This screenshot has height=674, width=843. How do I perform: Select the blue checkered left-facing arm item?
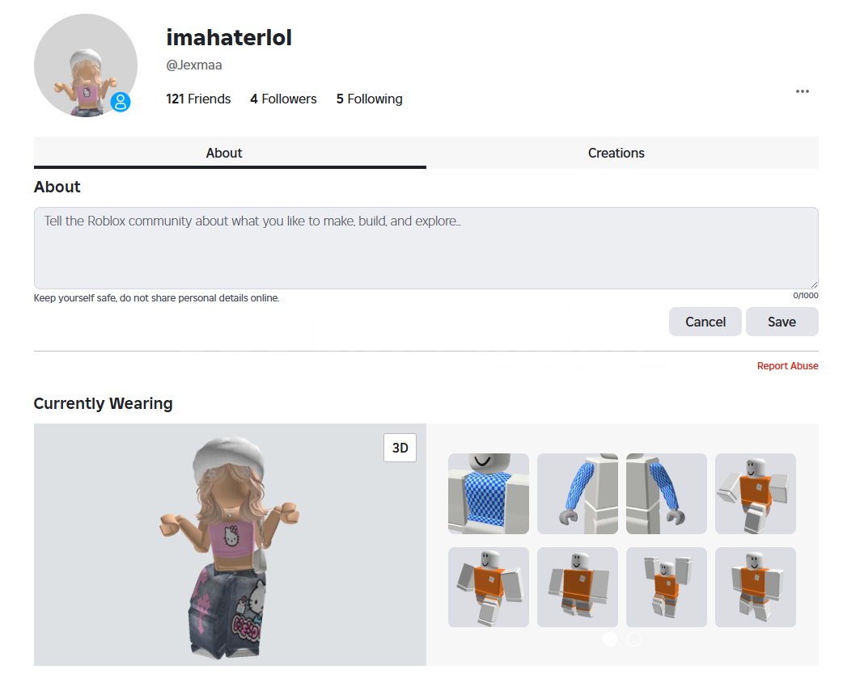(x=578, y=493)
